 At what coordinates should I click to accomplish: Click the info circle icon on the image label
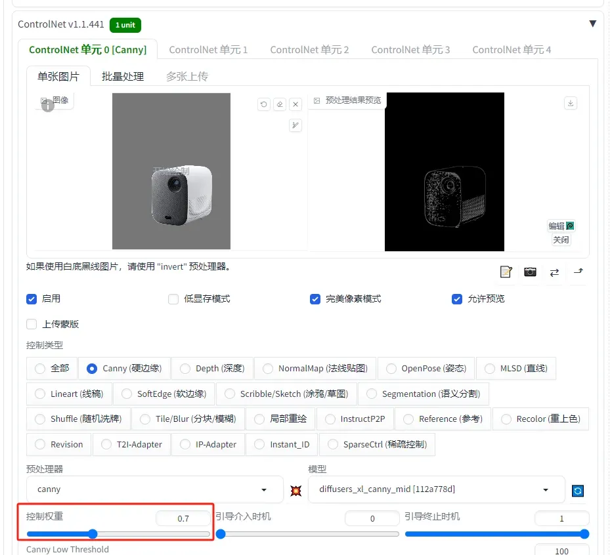[x=48, y=106]
